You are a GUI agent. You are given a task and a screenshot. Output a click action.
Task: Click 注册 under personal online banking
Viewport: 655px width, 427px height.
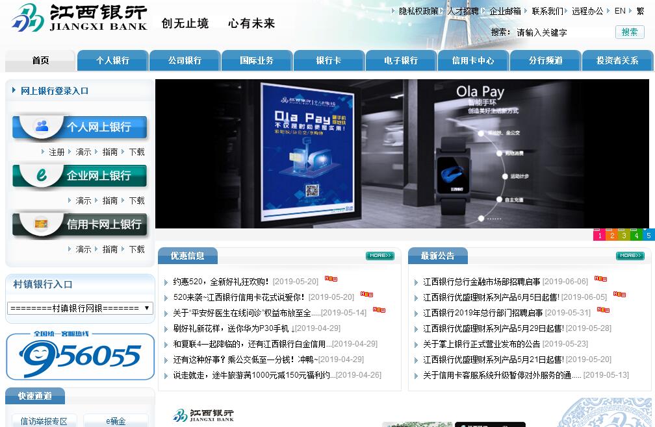[x=57, y=152]
